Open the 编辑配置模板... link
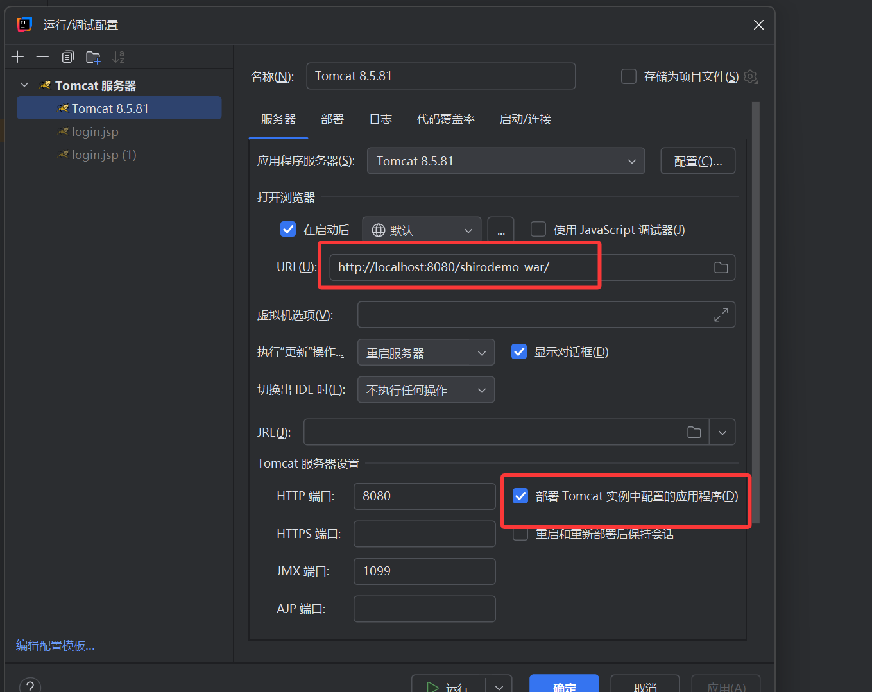The width and height of the screenshot is (872, 692). click(x=55, y=646)
